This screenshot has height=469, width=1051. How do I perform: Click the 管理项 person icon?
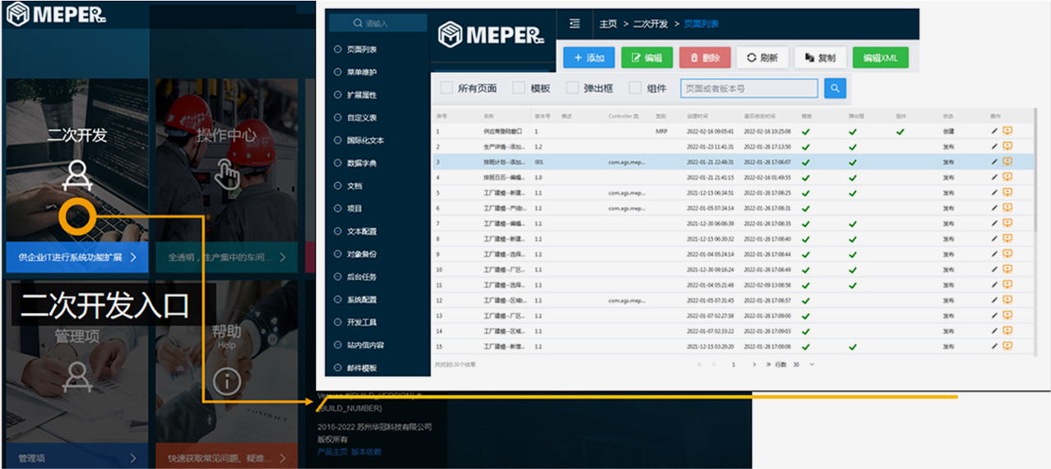(77, 377)
